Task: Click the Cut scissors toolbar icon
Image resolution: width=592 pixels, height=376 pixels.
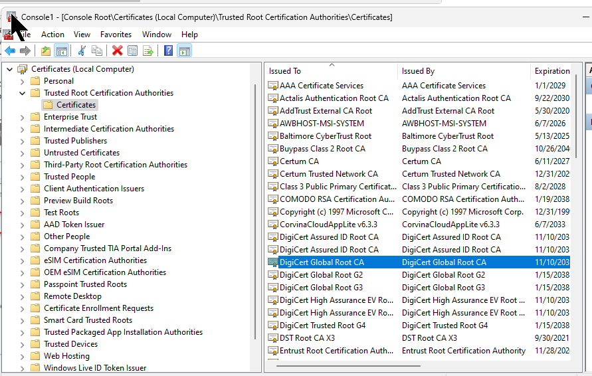Action: 82,50
